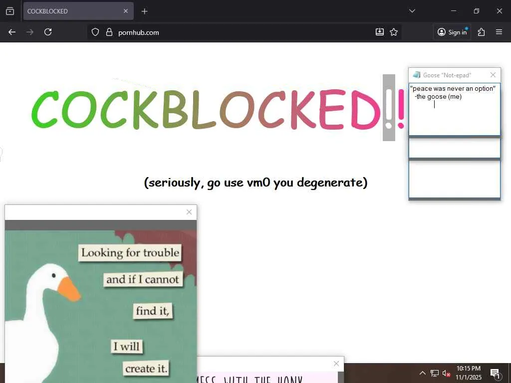Open the notification center icon
The height and width of the screenshot is (383, 511).
pos(495,374)
